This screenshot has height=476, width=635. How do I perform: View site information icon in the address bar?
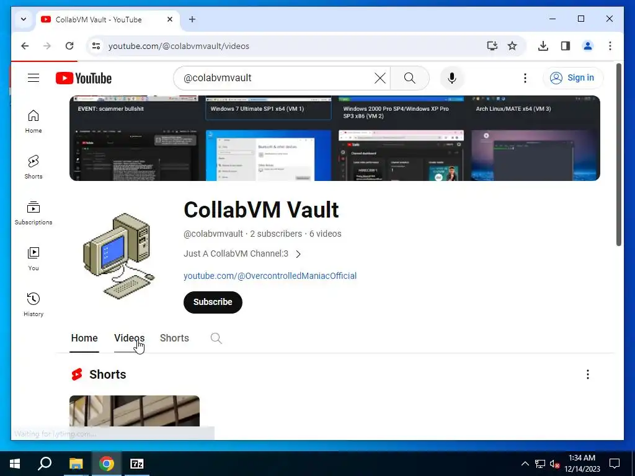tap(96, 46)
